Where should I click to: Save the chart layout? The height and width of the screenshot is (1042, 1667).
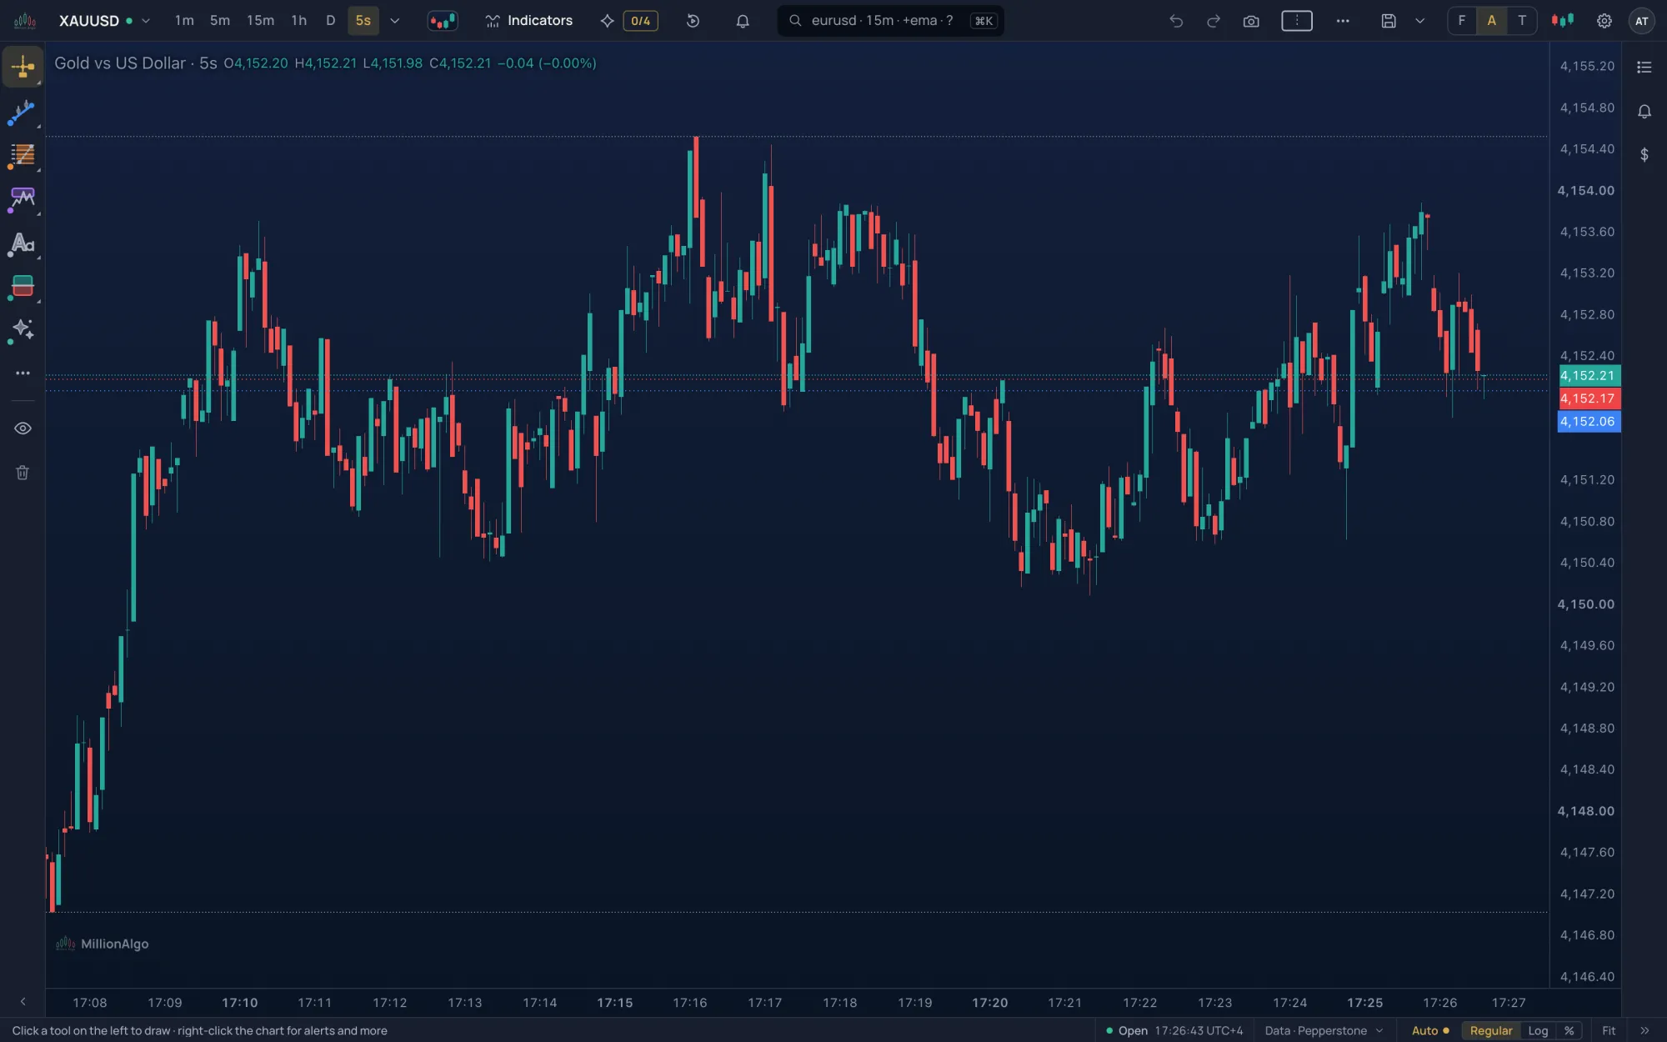(x=1389, y=21)
